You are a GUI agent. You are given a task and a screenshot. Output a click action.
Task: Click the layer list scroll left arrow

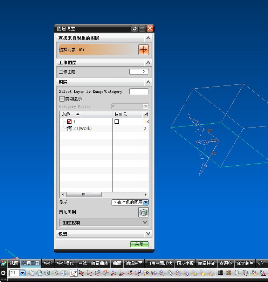[x=63, y=194]
